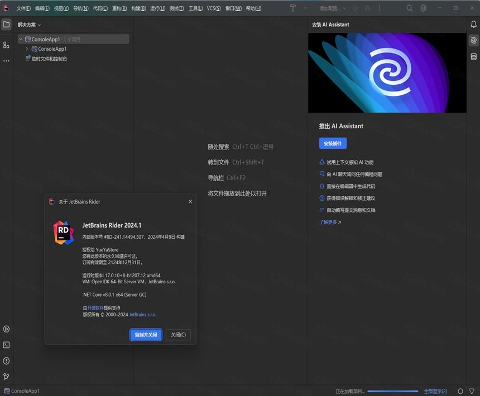Open the Tools menu
This screenshot has width=480, height=396.
pos(195,8)
